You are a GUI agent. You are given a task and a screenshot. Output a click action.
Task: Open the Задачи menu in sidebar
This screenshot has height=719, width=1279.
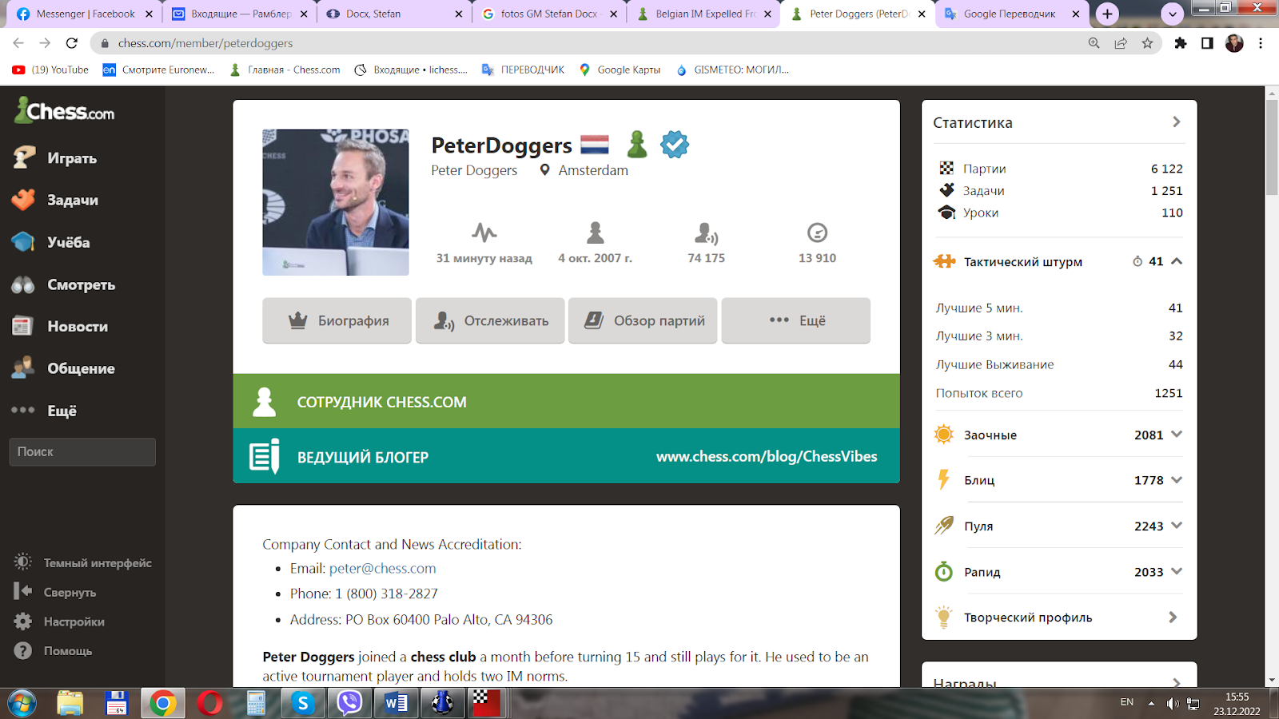82,200
